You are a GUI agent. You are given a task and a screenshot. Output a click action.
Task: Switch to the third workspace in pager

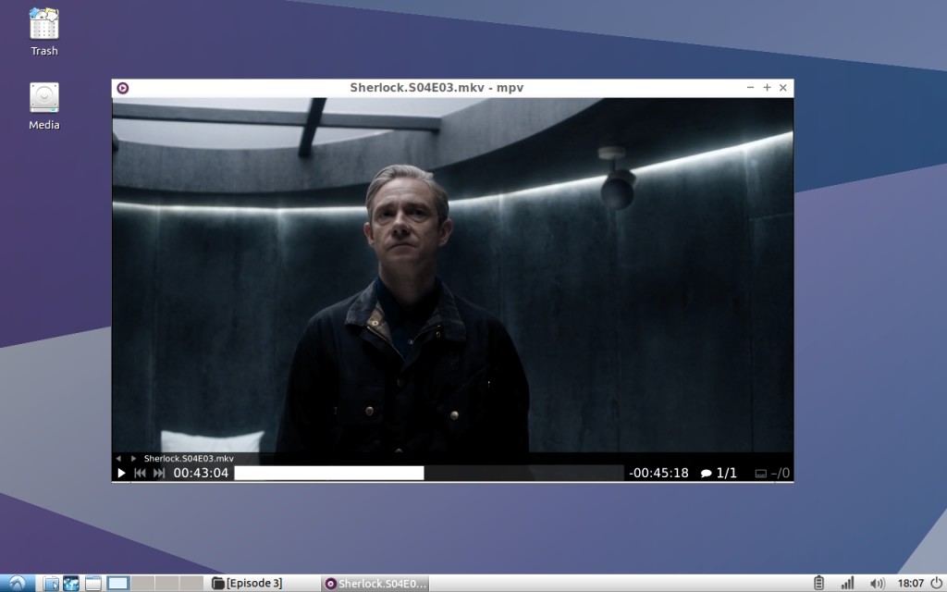pos(166,583)
